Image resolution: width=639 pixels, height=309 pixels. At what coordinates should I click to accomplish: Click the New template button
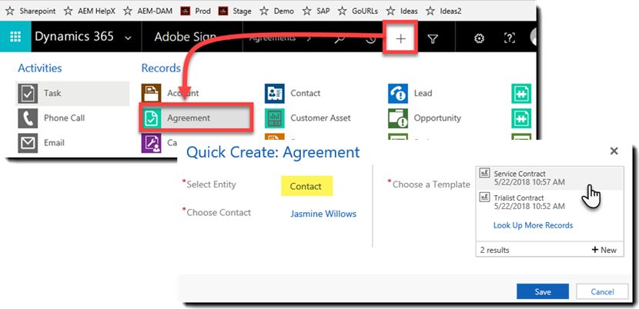coord(604,250)
